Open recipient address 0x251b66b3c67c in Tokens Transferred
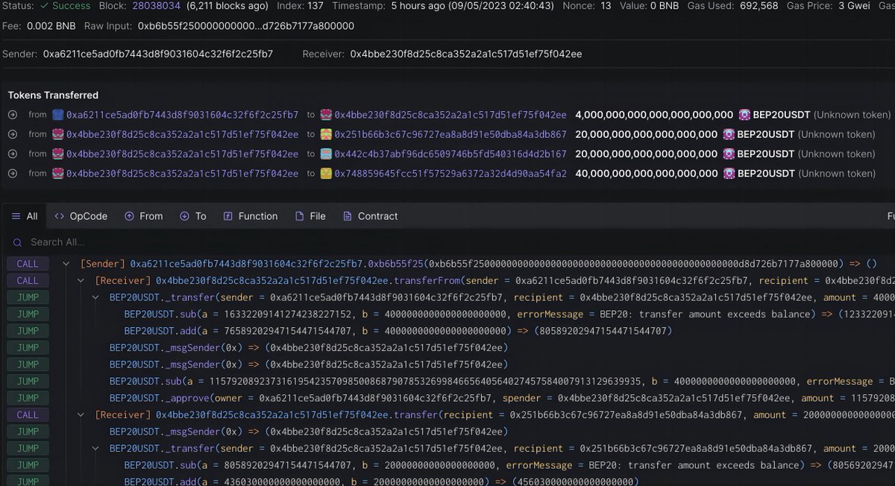Viewport: 895px width, 486px height. point(450,134)
